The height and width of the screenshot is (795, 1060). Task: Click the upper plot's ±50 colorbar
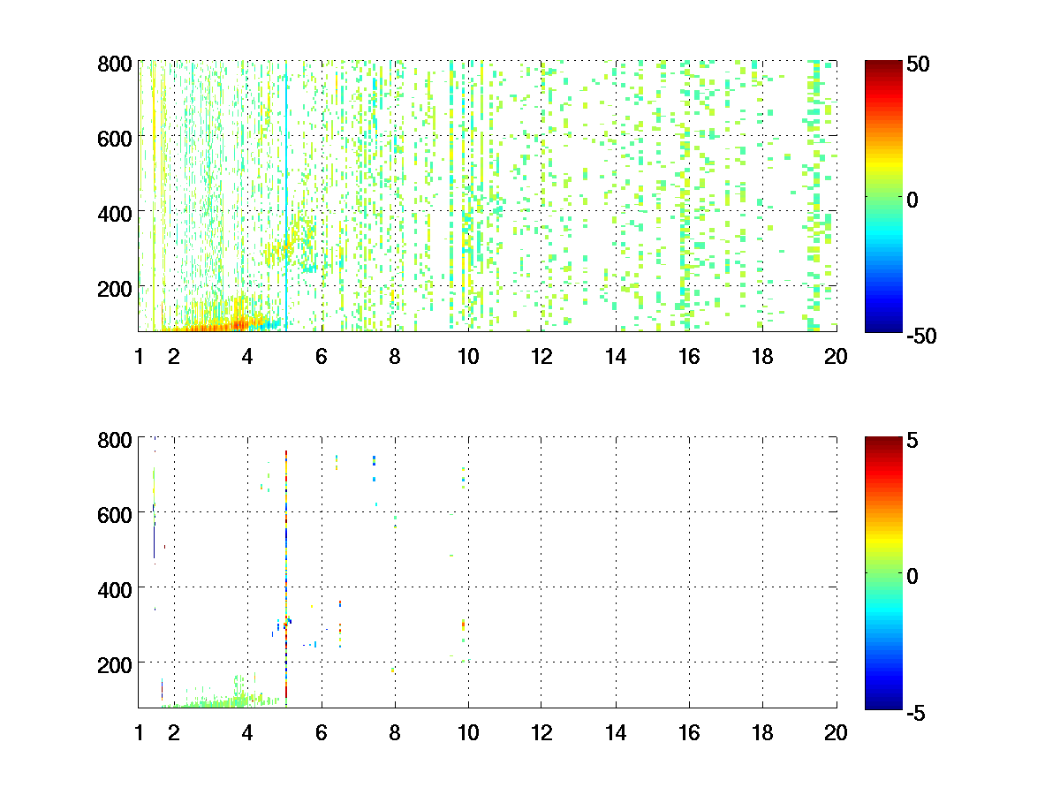pos(884,196)
